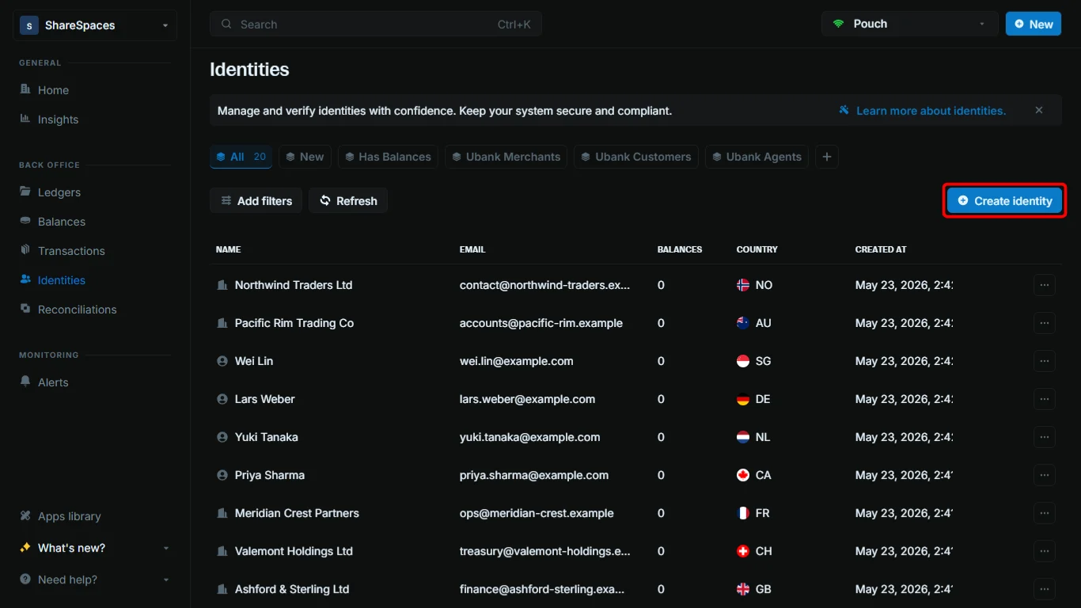Open row menu for Wei Lin
1081x608 pixels.
1045,361
